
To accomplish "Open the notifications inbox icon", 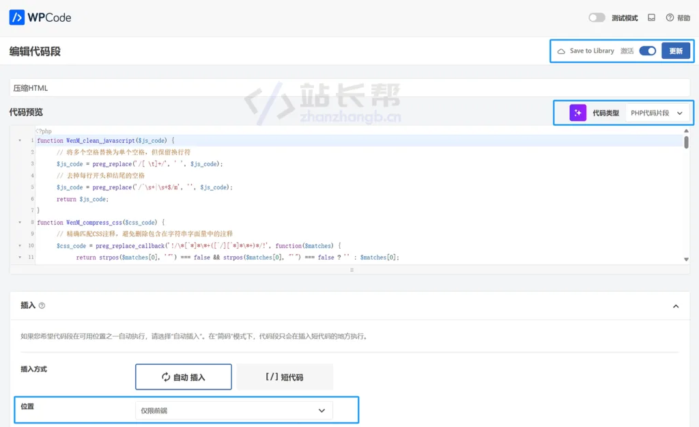I will pos(651,18).
